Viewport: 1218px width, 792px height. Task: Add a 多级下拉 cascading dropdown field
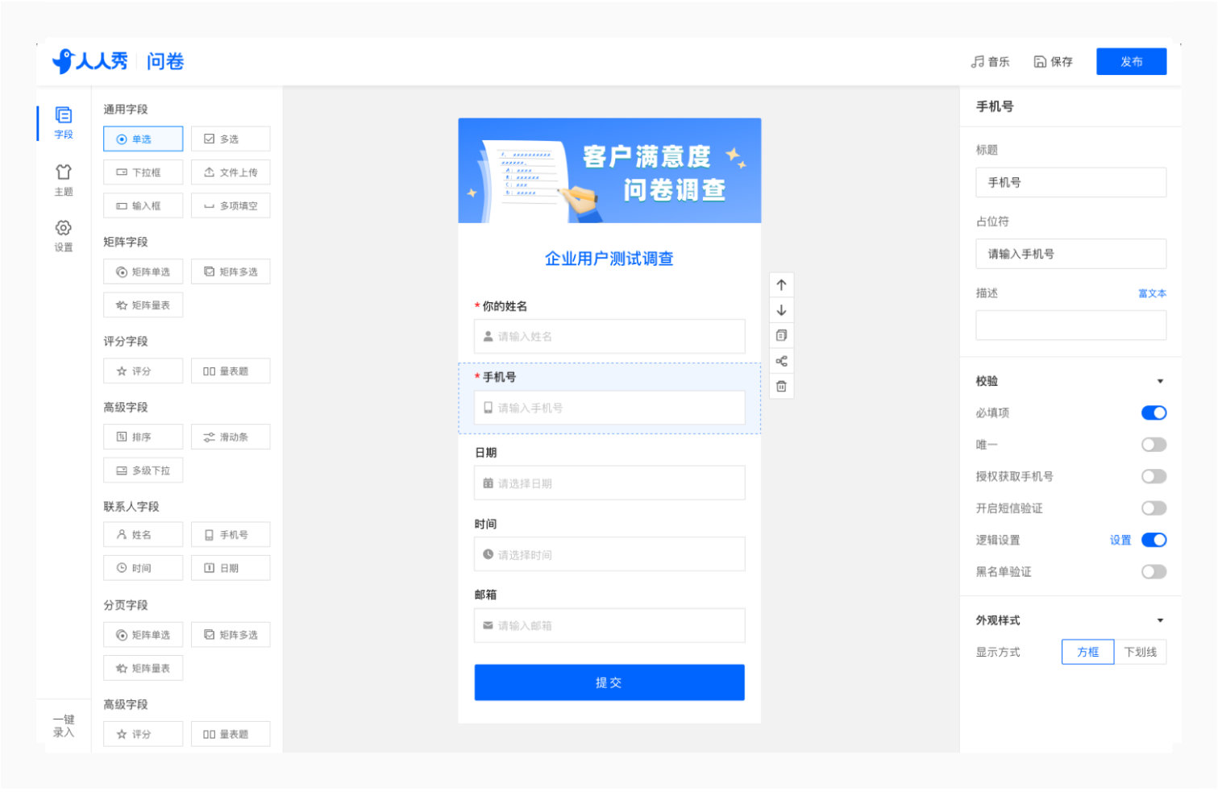143,470
